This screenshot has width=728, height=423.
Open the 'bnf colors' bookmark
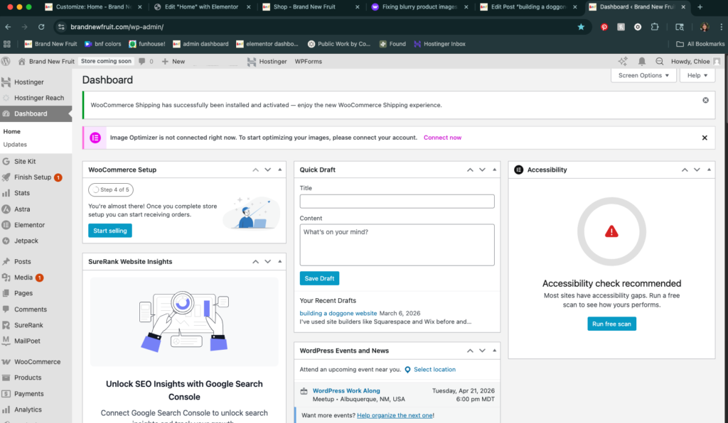102,44
